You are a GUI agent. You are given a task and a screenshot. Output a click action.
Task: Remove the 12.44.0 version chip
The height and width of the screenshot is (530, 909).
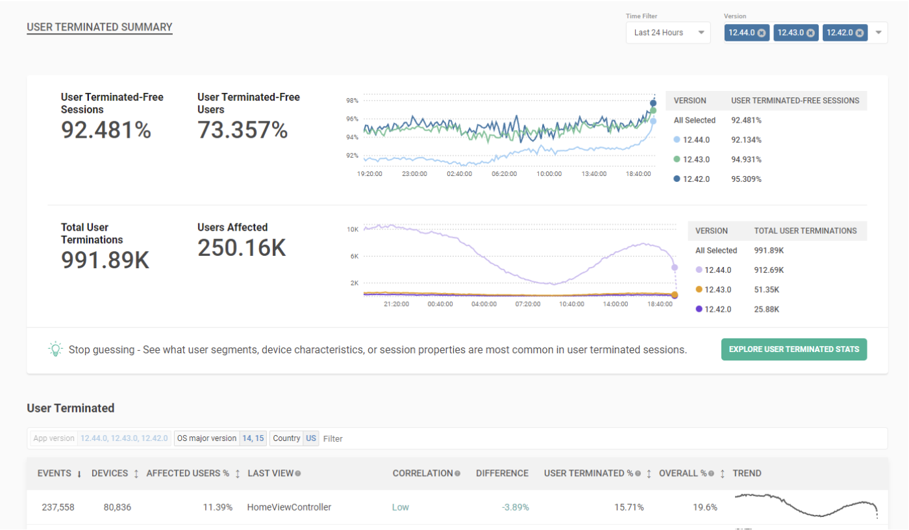coord(762,33)
